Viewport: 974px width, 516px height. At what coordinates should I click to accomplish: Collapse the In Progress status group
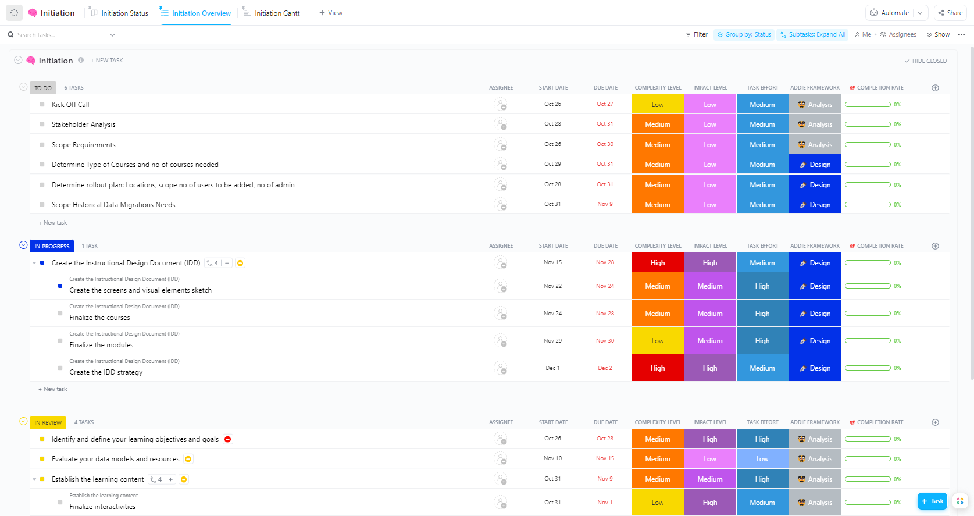click(23, 245)
